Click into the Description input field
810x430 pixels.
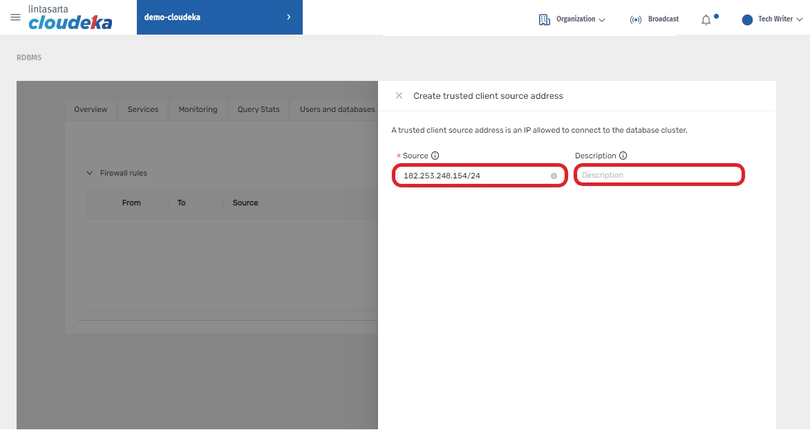pyautogui.click(x=659, y=176)
